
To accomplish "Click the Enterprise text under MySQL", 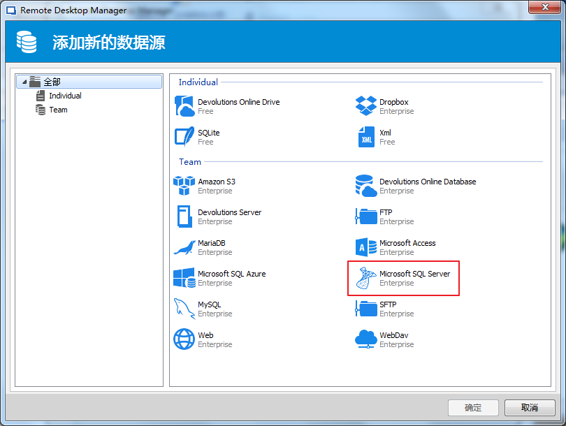I will (x=215, y=314).
